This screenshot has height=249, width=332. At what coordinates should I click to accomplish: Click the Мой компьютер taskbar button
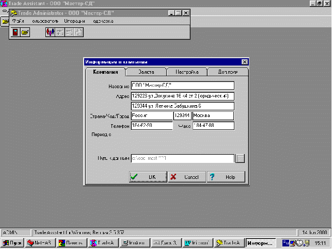pyautogui.click(x=134, y=243)
